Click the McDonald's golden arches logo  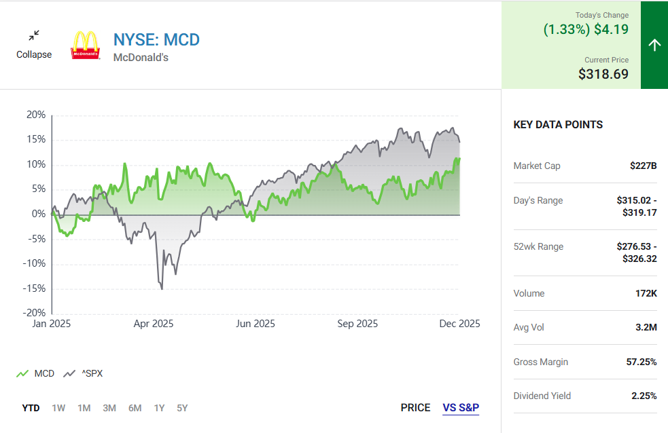click(x=86, y=45)
